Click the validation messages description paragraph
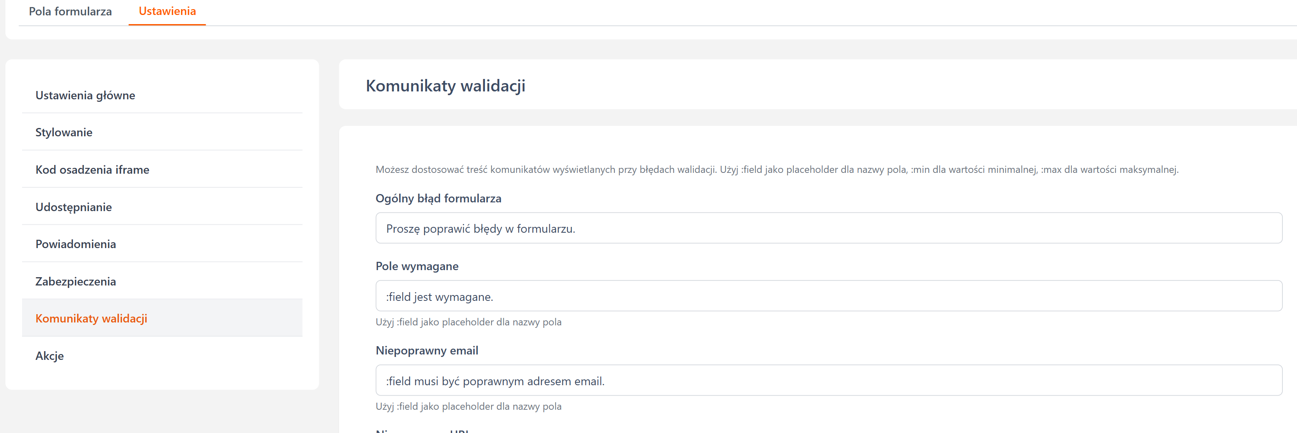 coord(776,170)
